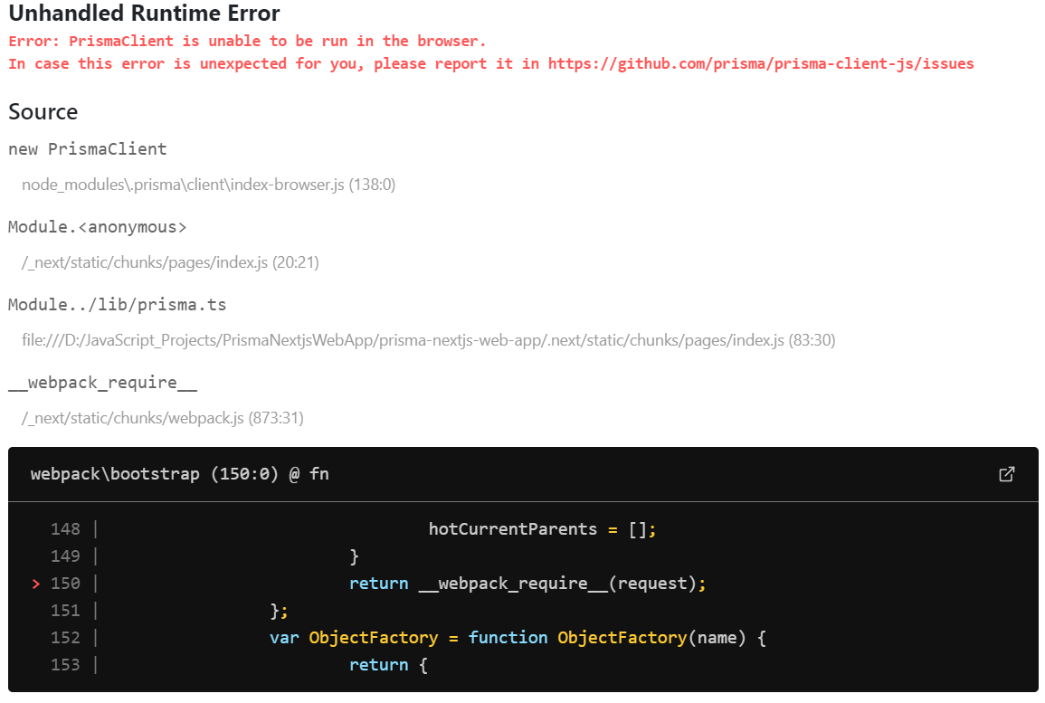Click line number 149 in code frame

65,556
